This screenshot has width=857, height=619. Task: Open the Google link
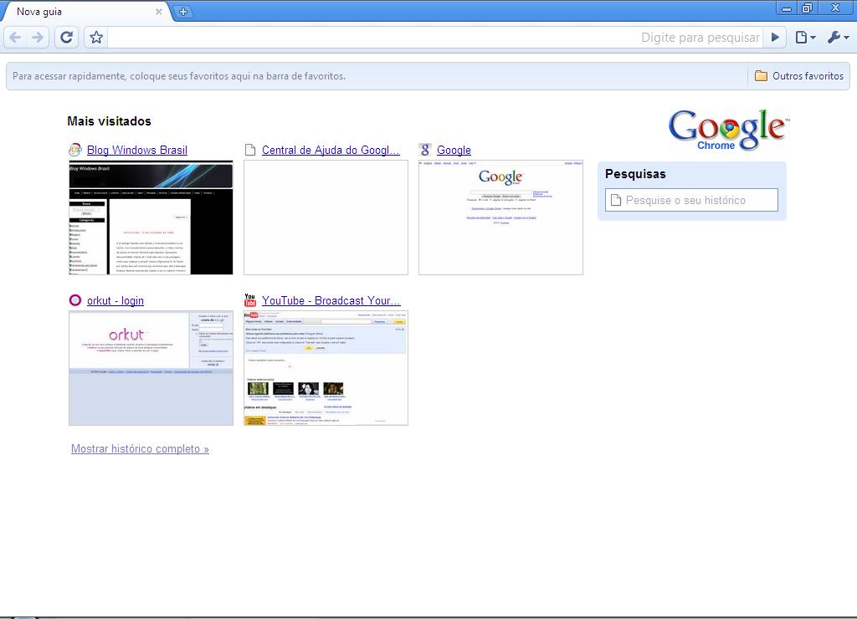pyautogui.click(x=454, y=150)
